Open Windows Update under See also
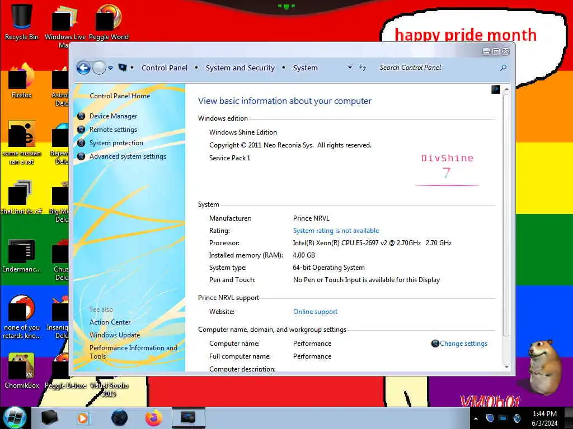This screenshot has width=573, height=429. click(115, 335)
